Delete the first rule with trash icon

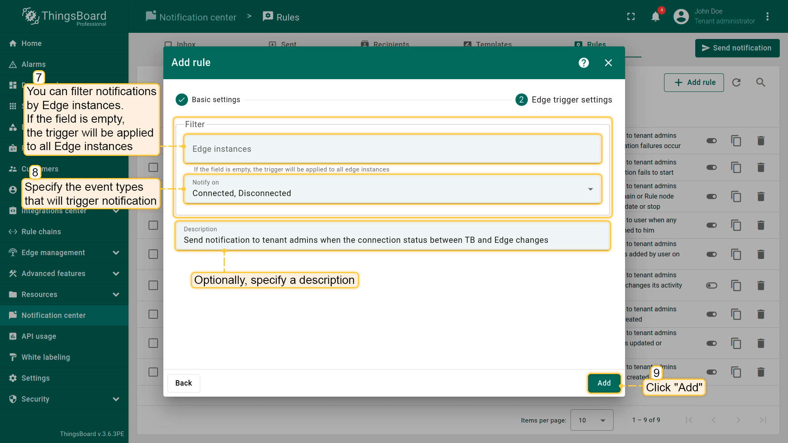761,141
